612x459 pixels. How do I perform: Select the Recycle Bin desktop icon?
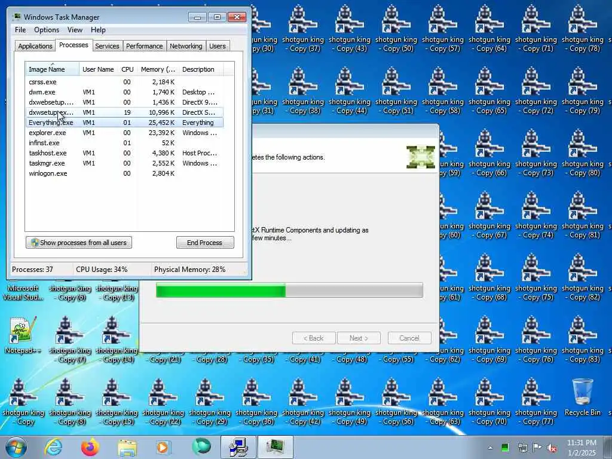(x=583, y=397)
